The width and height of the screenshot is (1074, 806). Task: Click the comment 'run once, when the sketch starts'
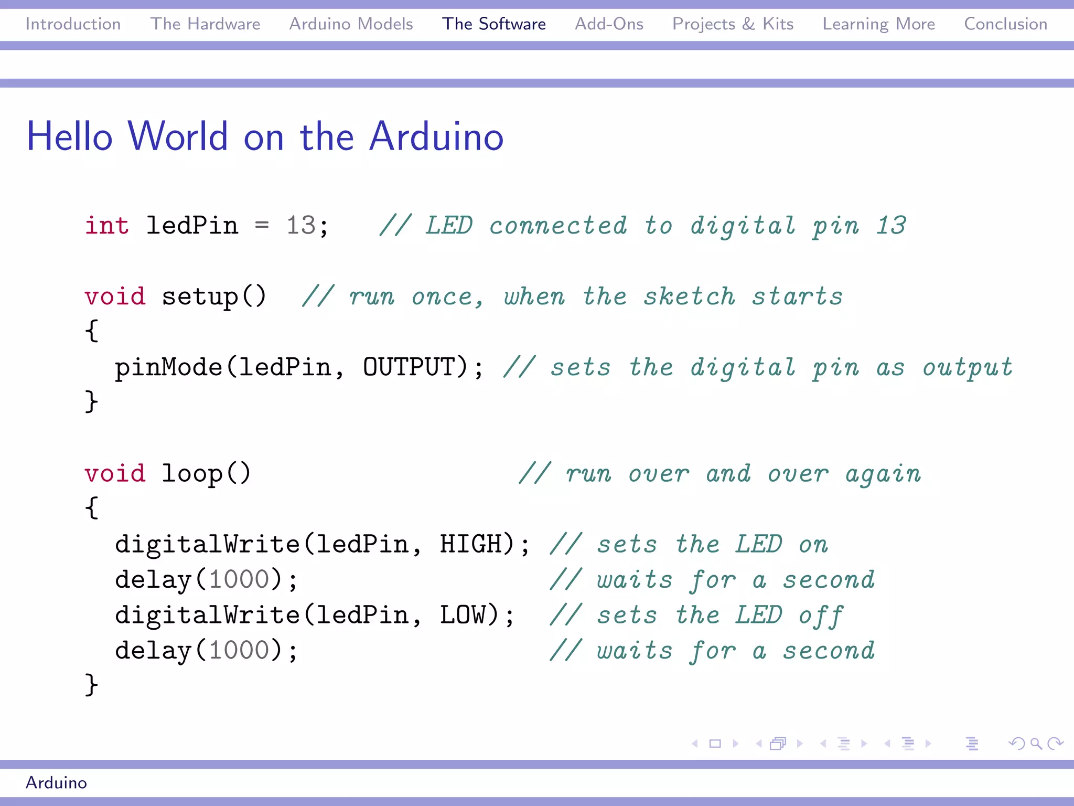click(596, 296)
